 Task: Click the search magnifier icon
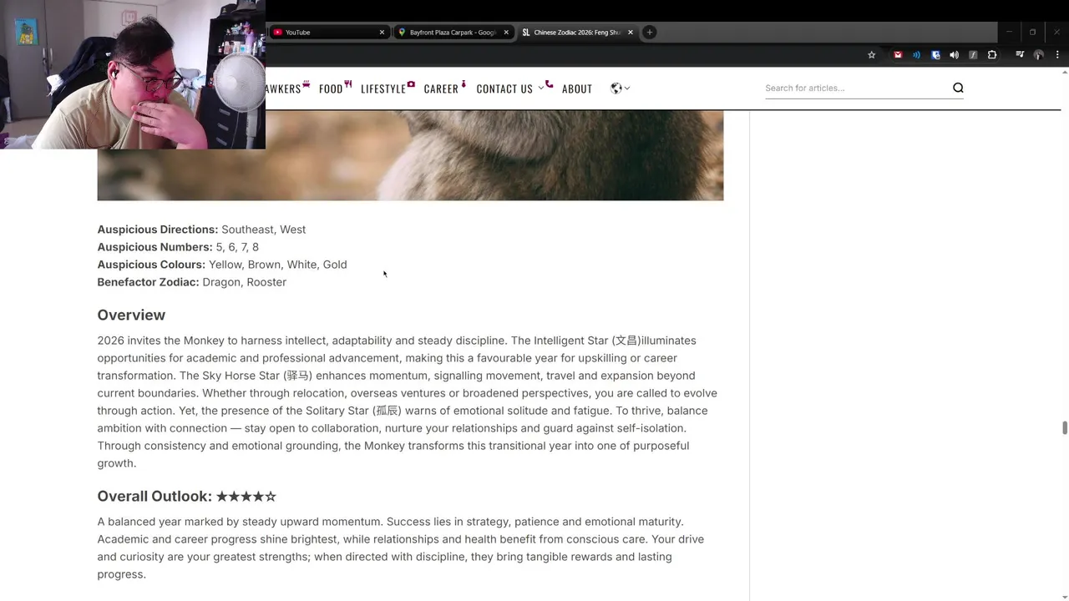[958, 88]
